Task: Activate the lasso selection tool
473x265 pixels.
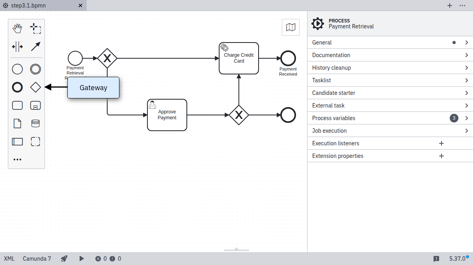Action: coord(35,28)
